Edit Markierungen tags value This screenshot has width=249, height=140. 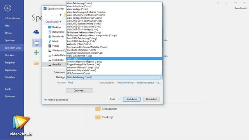[139, 82]
